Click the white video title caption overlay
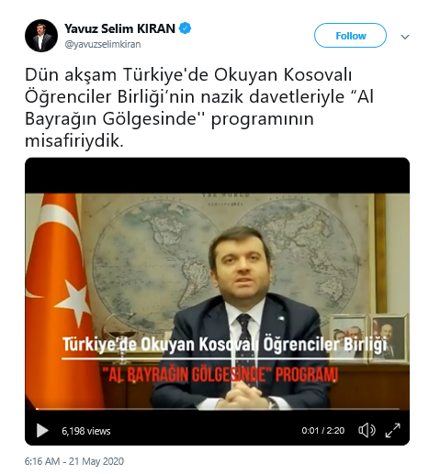 (224, 345)
